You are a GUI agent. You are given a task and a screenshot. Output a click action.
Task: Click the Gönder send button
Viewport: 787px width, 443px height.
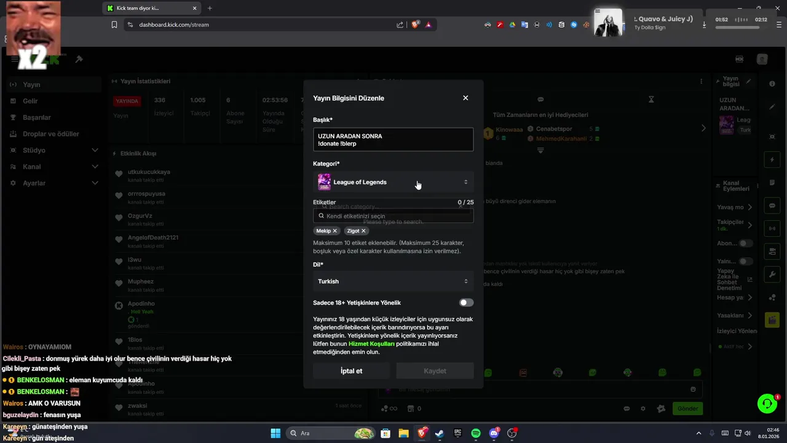point(687,409)
